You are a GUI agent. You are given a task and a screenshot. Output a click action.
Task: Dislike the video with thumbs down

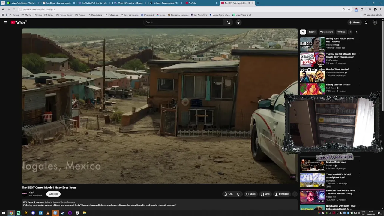point(238,194)
